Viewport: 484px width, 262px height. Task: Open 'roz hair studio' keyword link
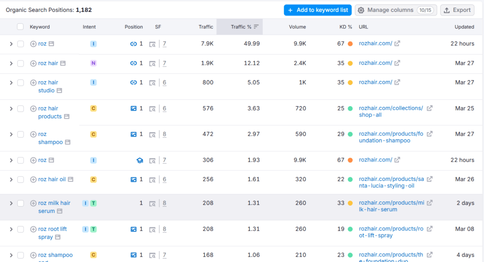coord(48,86)
